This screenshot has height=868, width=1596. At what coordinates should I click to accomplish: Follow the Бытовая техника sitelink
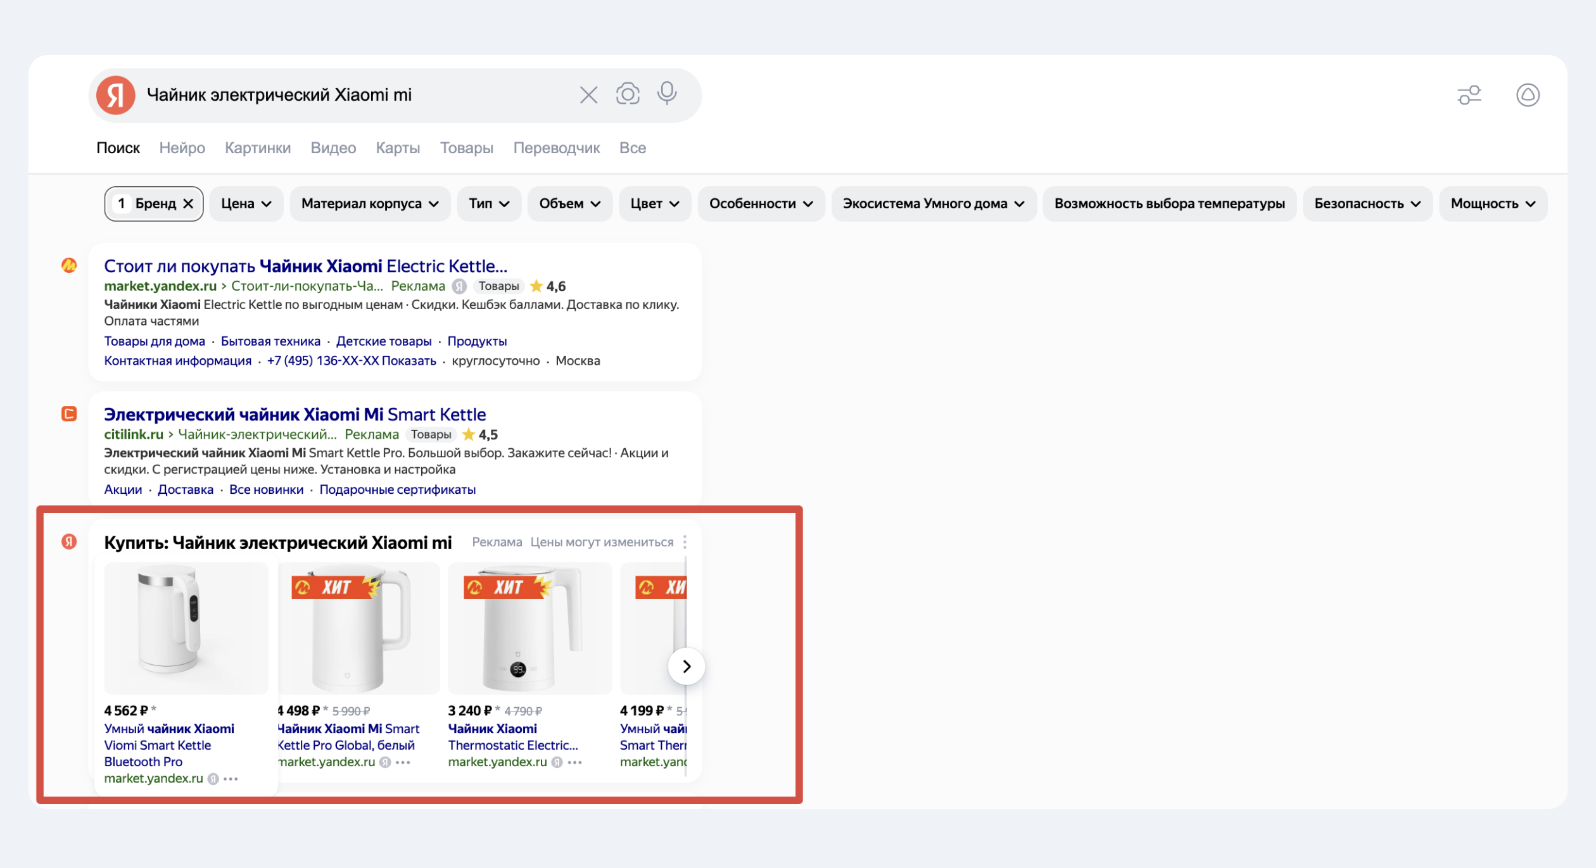coord(270,341)
